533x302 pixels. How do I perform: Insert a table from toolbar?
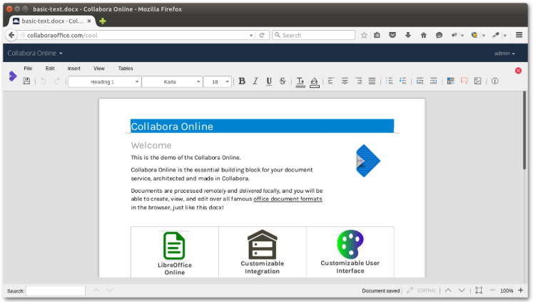pyautogui.click(x=450, y=81)
